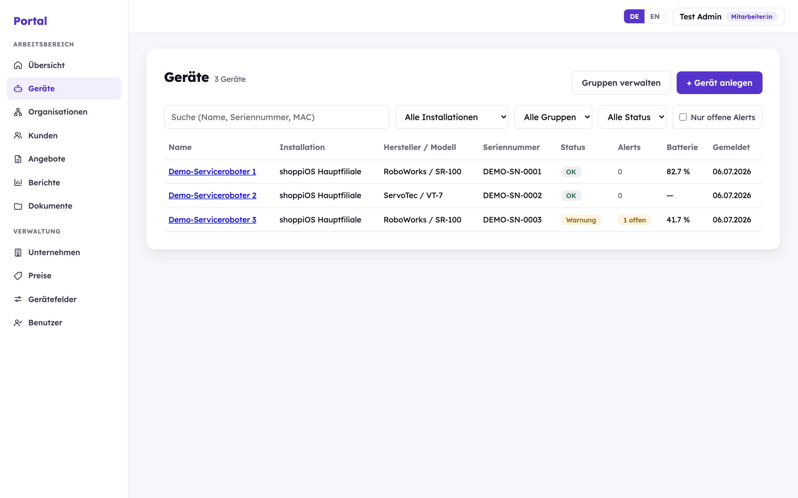798x498 pixels.
Task: Expand the Alle Installationen dropdown
Action: tap(452, 117)
